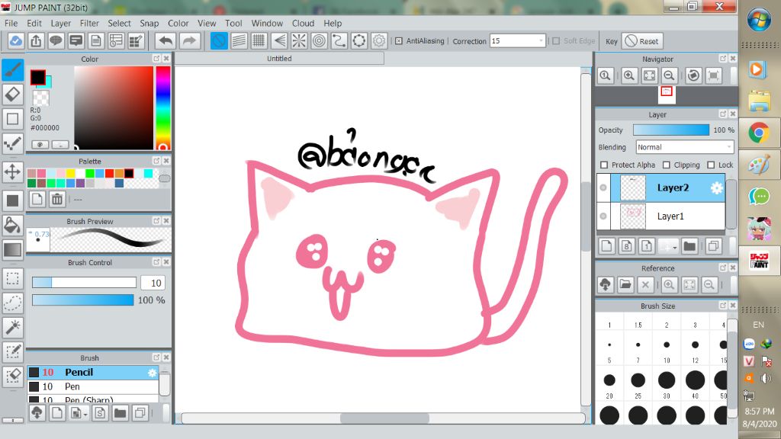Image resolution: width=781 pixels, height=439 pixels.
Task: Open the add-layer dropdown arrow in Layer panel
Action: [674, 247]
